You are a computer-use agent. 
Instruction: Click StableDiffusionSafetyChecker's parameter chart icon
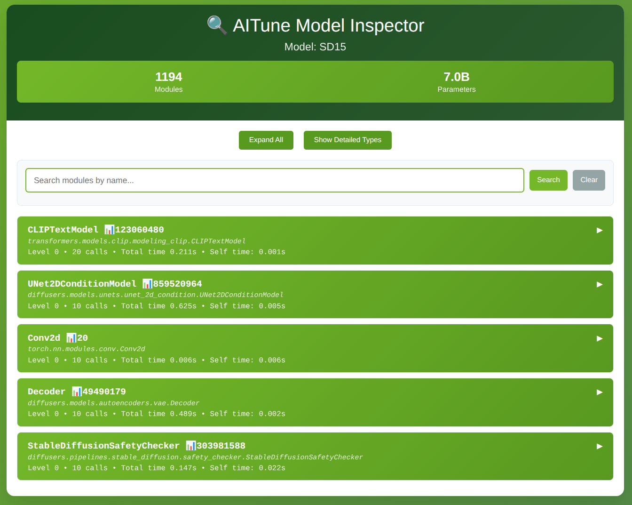point(190,445)
